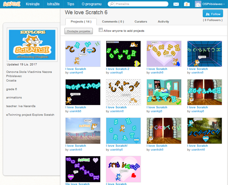The width and height of the screenshot is (228, 185).
Task: Toggle Allow anyone to add projects checkbox
Action: [x=100, y=30]
